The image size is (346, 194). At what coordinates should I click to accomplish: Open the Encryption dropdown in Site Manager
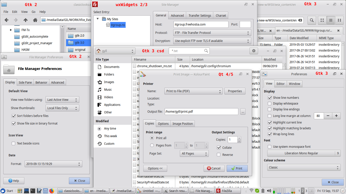click(x=212, y=41)
